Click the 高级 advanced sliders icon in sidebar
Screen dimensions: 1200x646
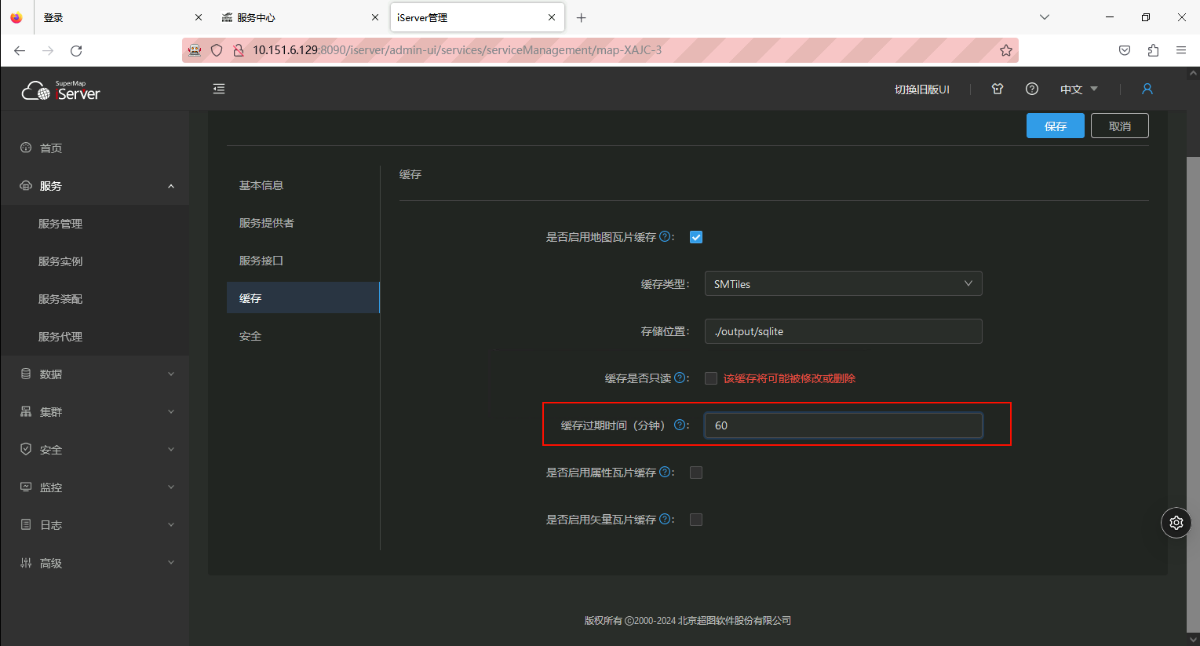[26, 563]
